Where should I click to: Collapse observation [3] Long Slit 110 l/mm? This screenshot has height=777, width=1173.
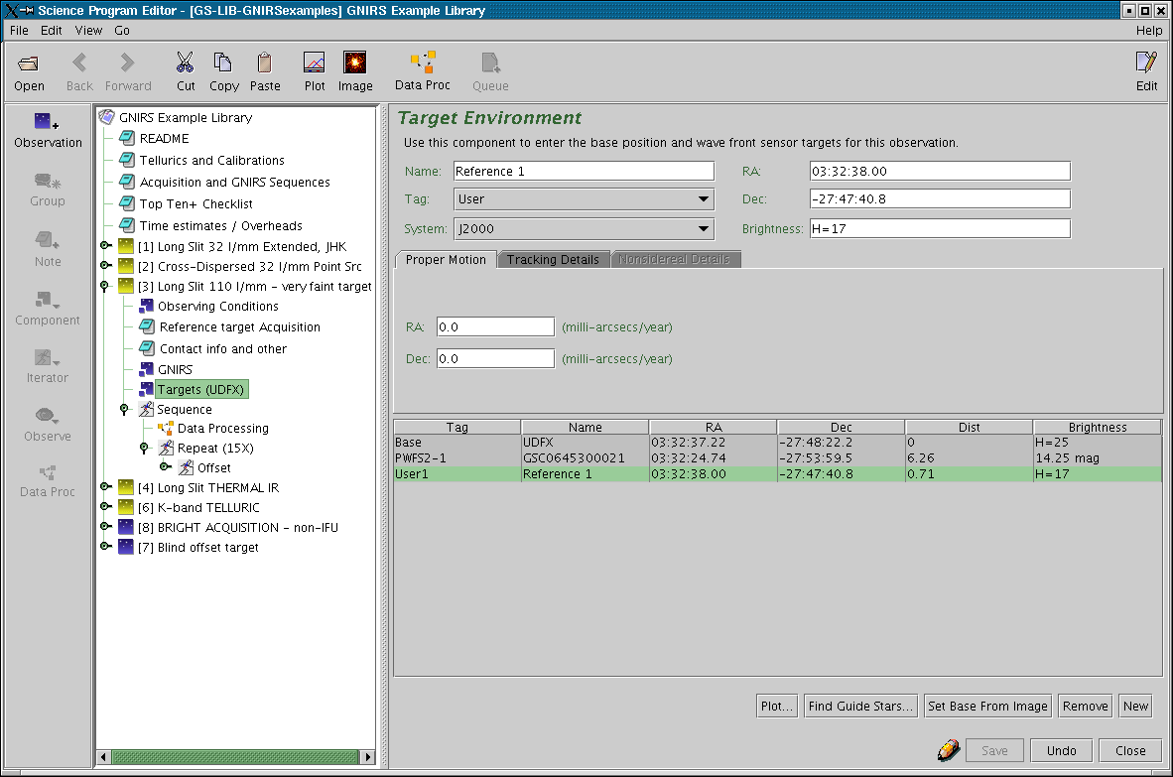pos(105,286)
